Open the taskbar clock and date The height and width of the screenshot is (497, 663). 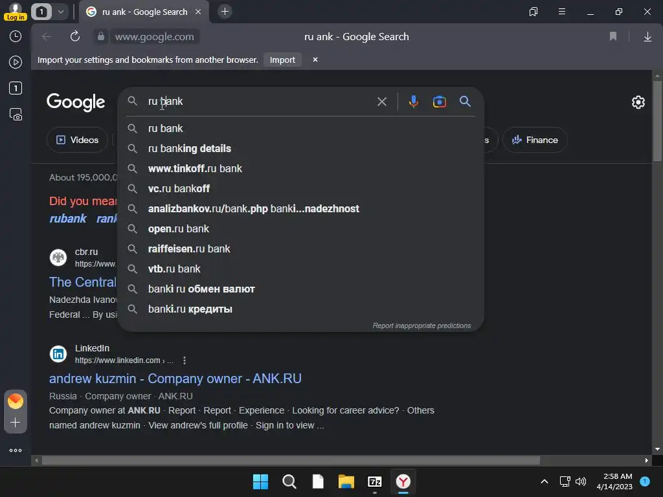(x=614, y=481)
